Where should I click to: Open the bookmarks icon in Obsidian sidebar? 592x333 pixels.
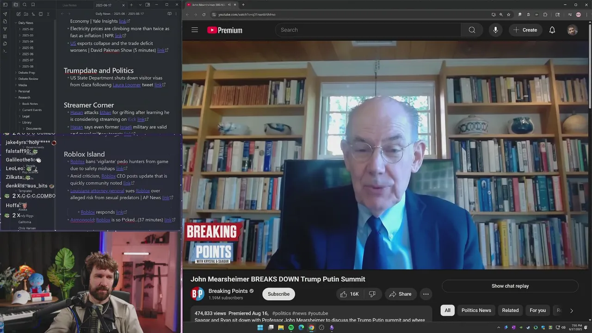pyautogui.click(x=33, y=5)
